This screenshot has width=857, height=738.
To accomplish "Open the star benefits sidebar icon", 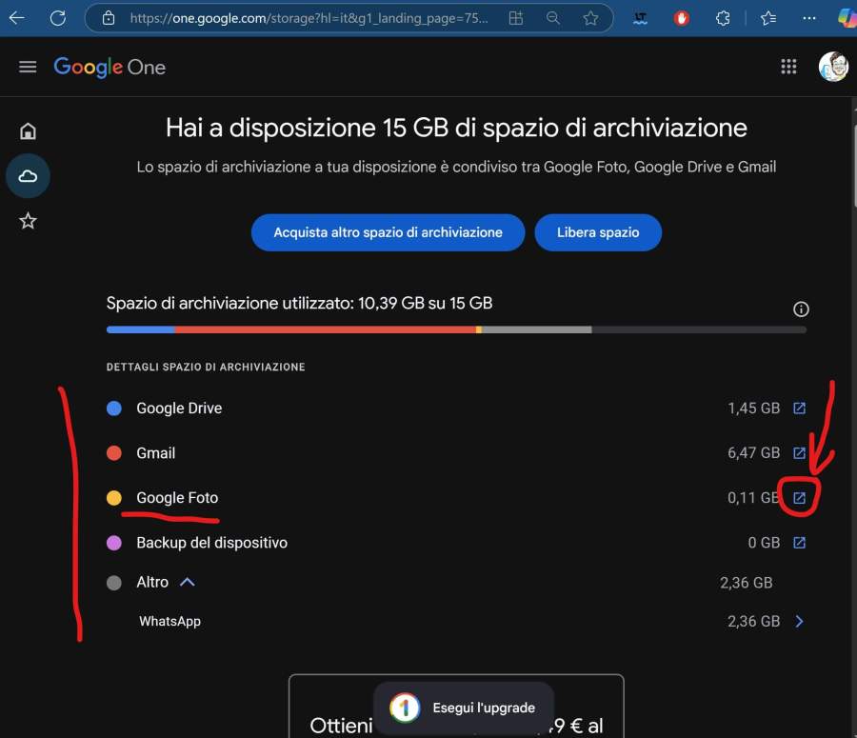I will click(28, 221).
